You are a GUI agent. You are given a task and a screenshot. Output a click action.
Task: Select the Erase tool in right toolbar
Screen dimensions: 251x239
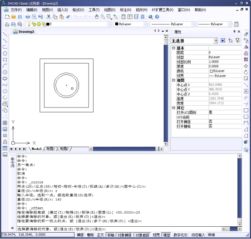click(x=246, y=34)
